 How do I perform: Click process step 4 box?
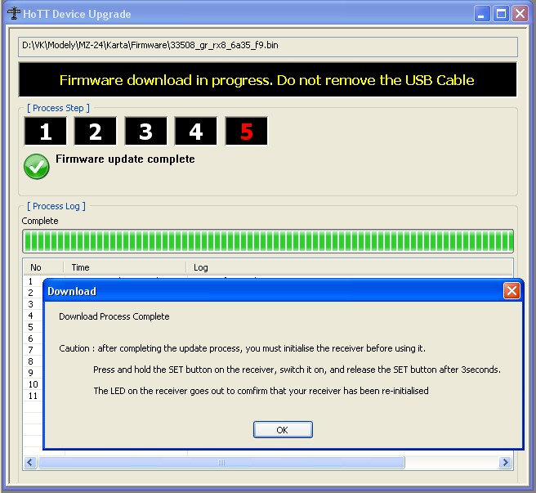point(195,132)
